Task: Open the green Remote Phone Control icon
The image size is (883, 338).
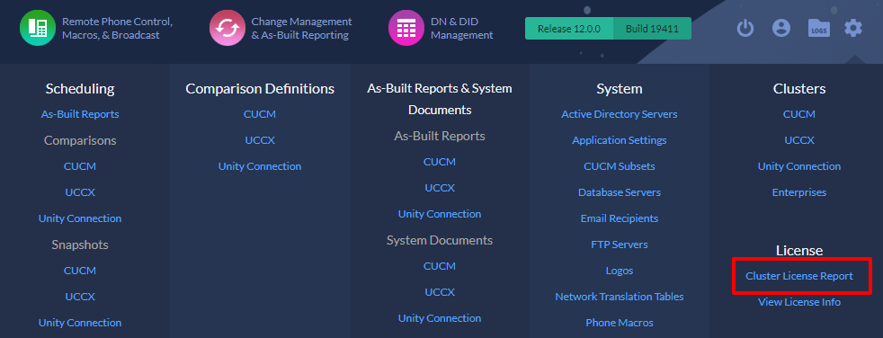Action: click(38, 28)
